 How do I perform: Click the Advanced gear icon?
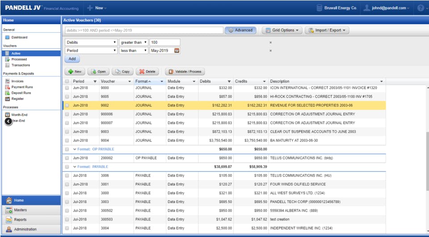tap(231, 30)
